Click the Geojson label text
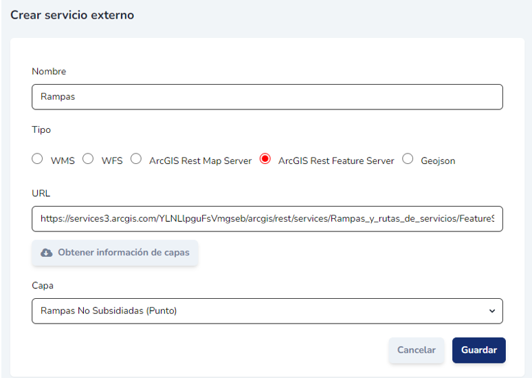 point(438,160)
